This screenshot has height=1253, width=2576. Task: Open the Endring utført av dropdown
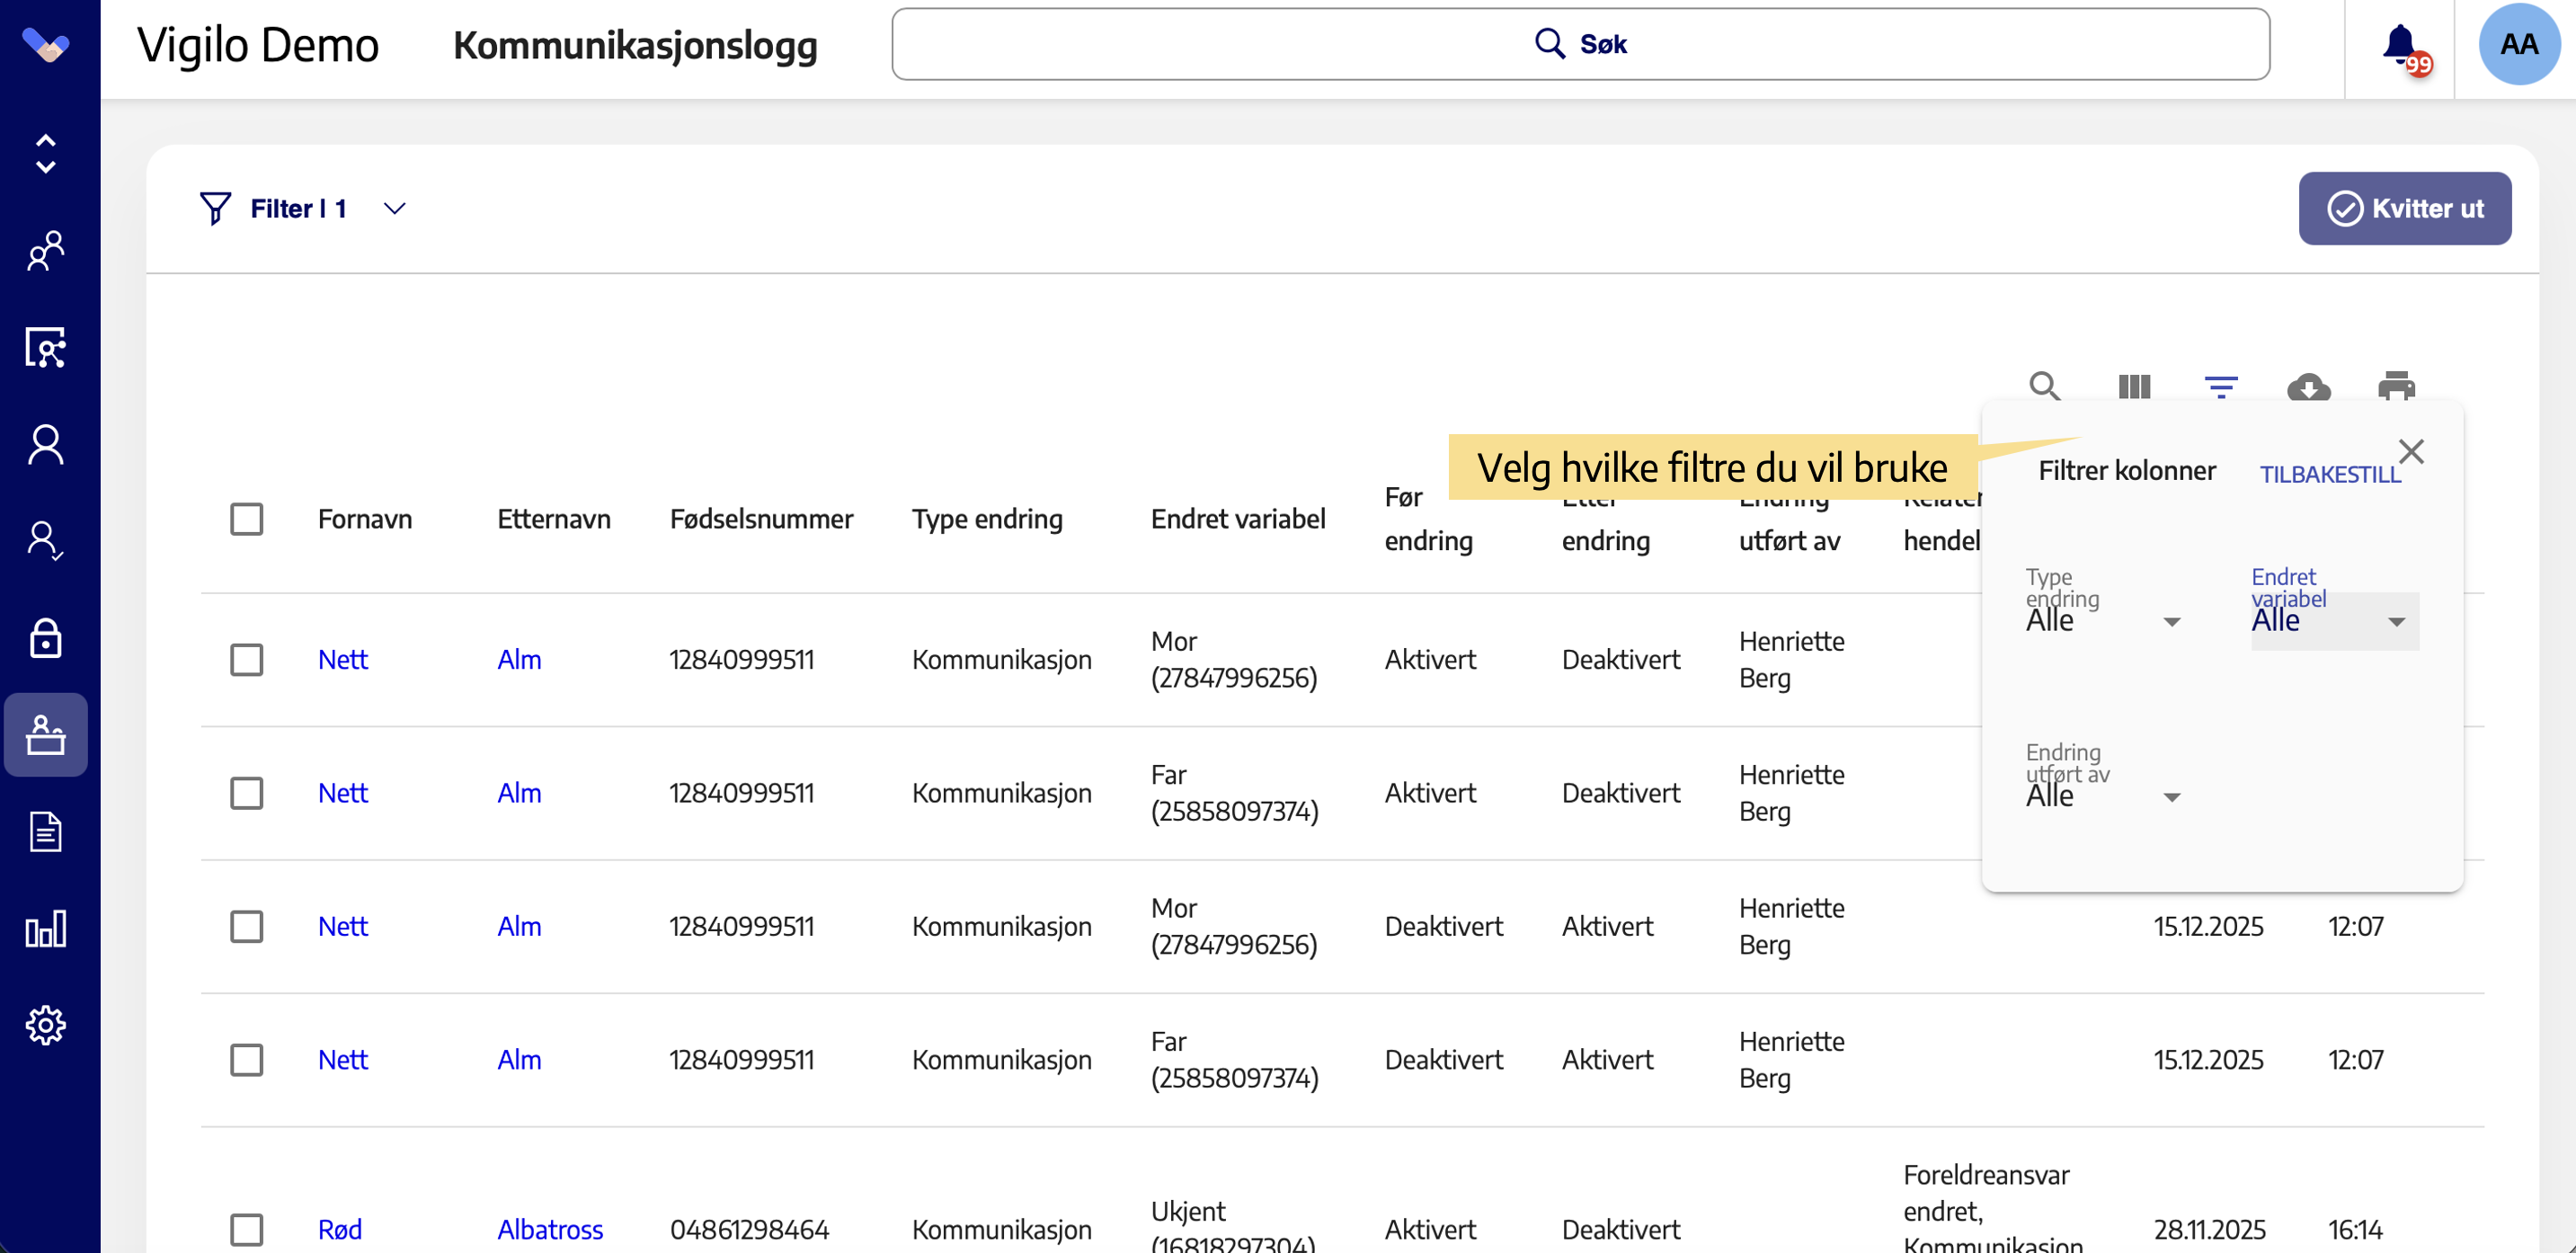click(2103, 796)
